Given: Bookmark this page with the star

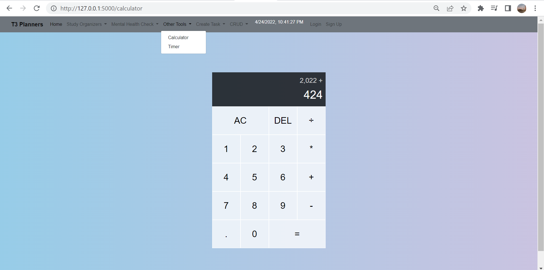Looking at the screenshot, I should coord(464,8).
